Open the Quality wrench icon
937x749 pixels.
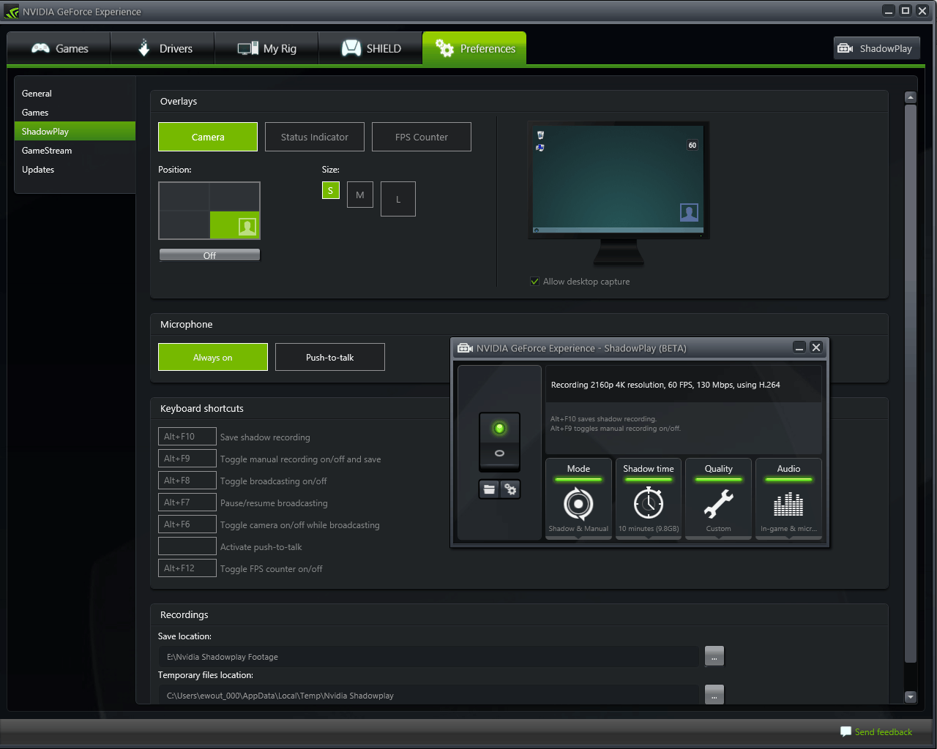pyautogui.click(x=718, y=503)
